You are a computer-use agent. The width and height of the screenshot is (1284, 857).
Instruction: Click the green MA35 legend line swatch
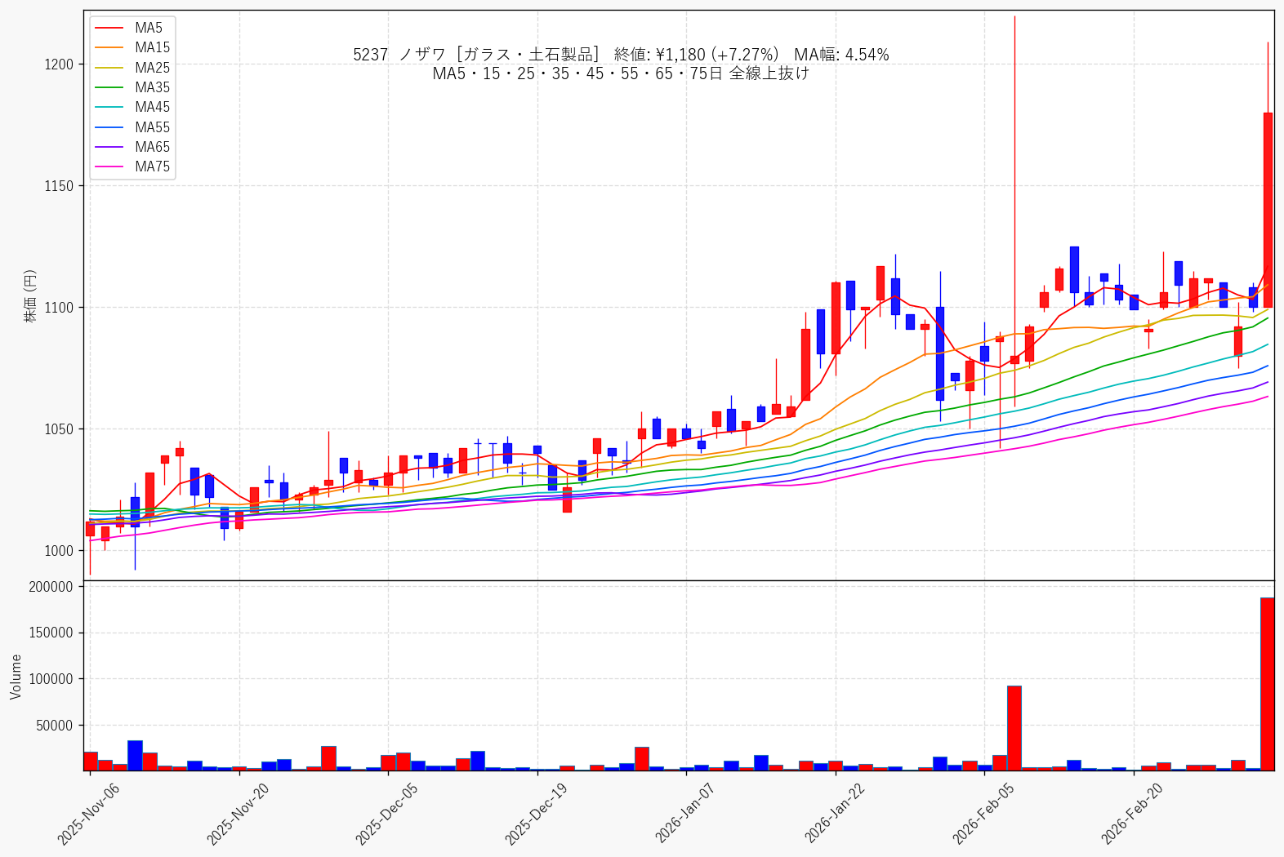pyautogui.click(x=109, y=87)
